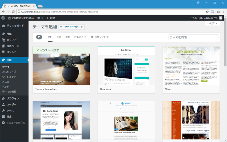Open the Chrome three-dot menu

pyautogui.click(x=224, y=12)
